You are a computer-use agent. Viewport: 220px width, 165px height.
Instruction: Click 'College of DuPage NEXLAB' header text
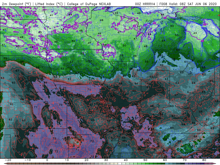click(89, 4)
